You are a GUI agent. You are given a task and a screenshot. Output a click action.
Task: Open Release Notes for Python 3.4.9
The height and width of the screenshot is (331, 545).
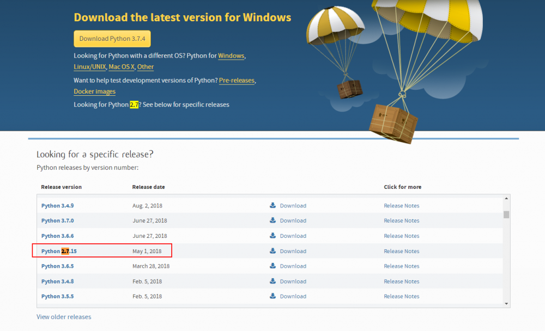click(x=402, y=206)
